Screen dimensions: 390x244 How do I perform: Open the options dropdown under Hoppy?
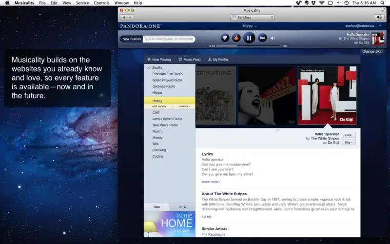[184, 106]
